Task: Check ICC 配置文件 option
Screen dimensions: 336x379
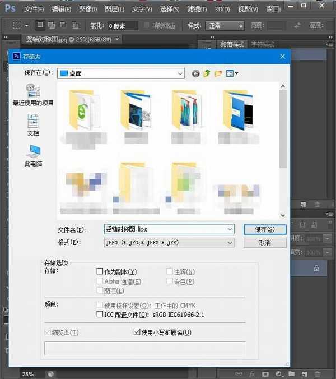Action: 100,315
